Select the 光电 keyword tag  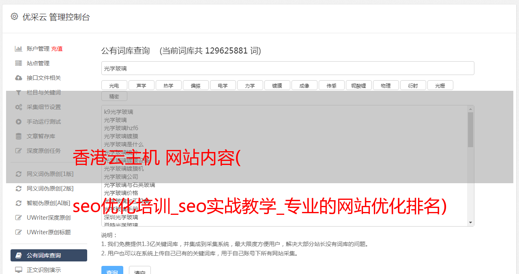click(114, 85)
